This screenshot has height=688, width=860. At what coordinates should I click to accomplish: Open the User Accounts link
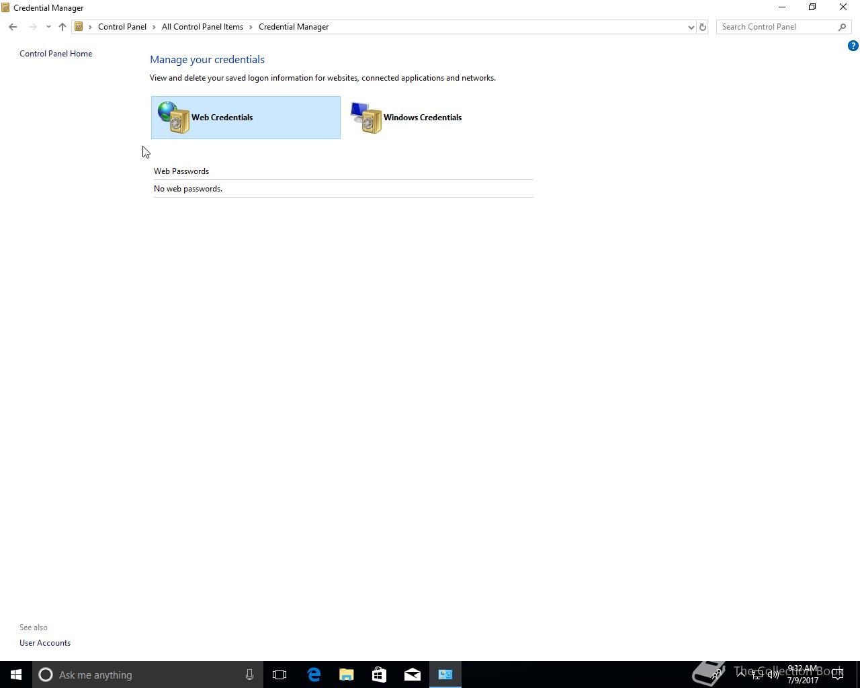45,643
